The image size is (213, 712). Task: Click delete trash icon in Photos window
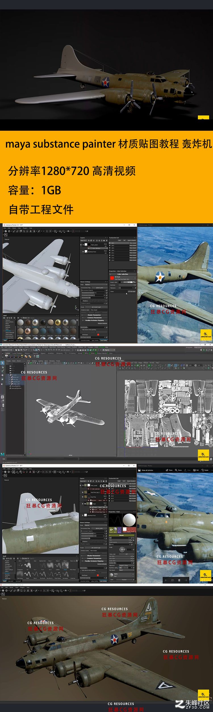179,580
